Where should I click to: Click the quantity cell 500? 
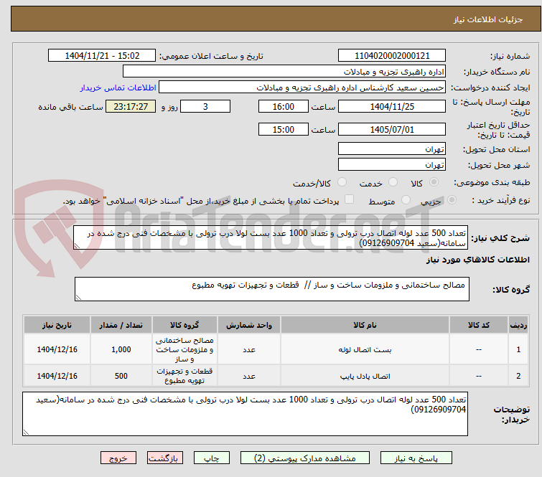[x=121, y=376]
